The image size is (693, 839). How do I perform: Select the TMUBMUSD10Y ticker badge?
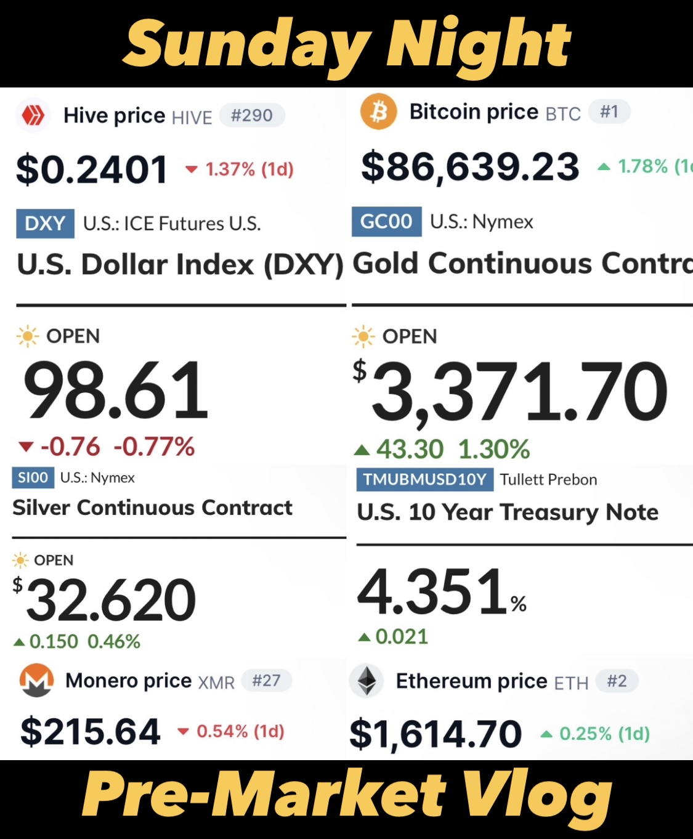[425, 480]
